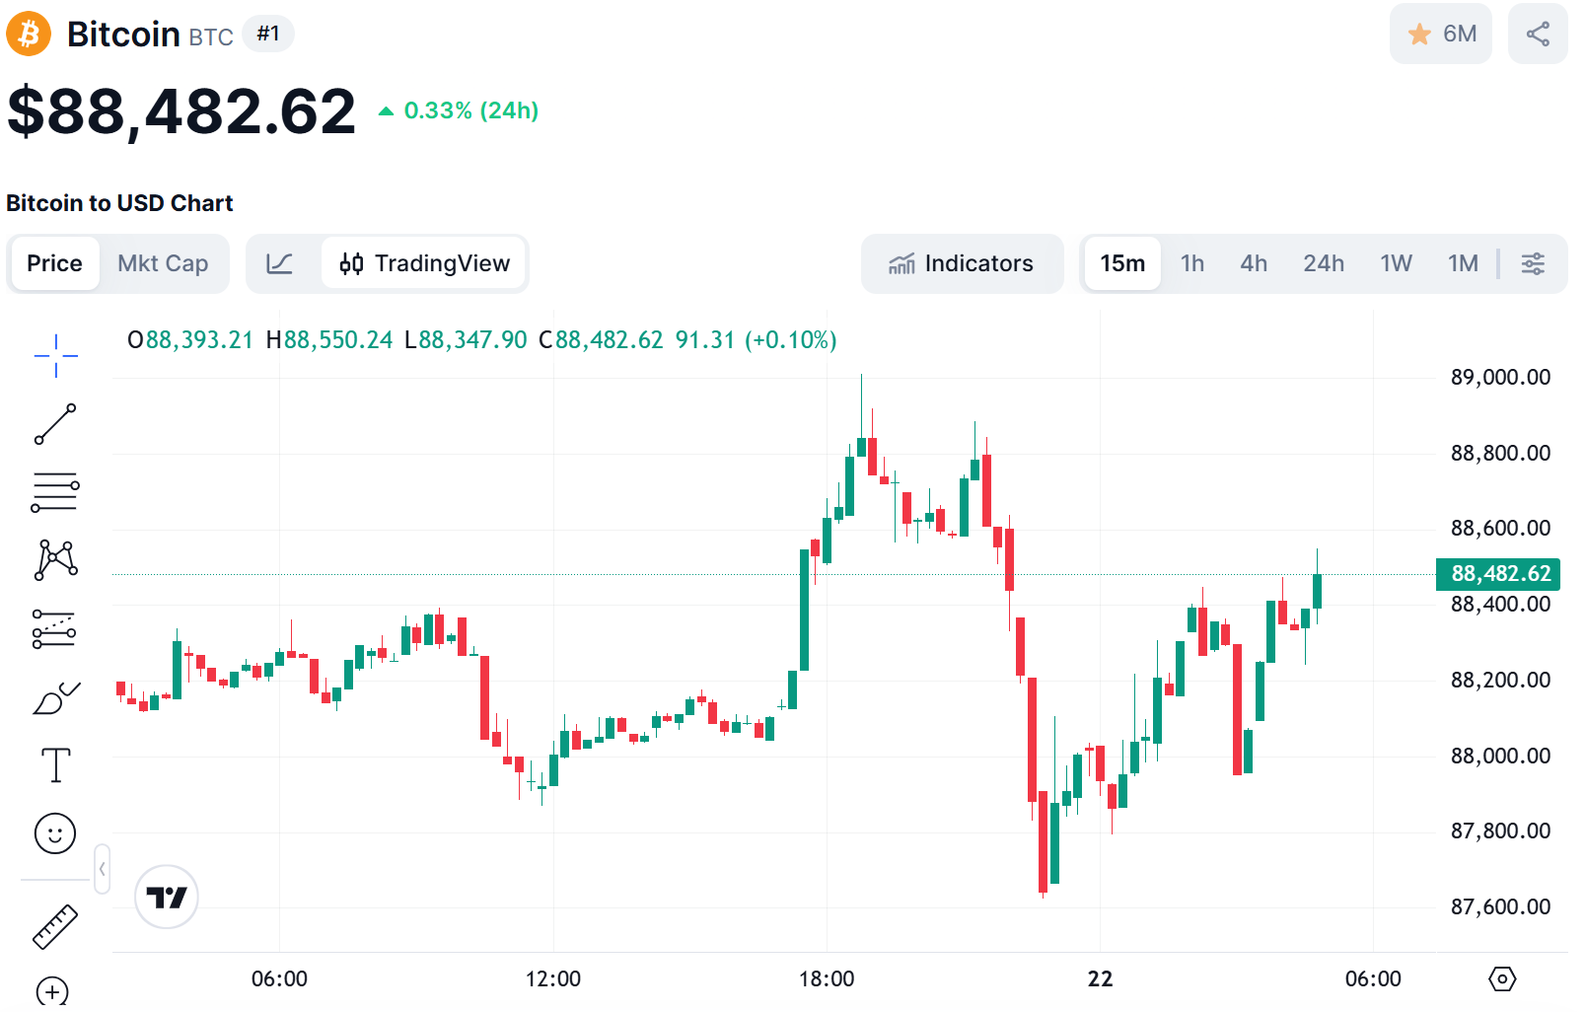
Task: Open the Fibonacci retracement tool
Action: point(55,491)
